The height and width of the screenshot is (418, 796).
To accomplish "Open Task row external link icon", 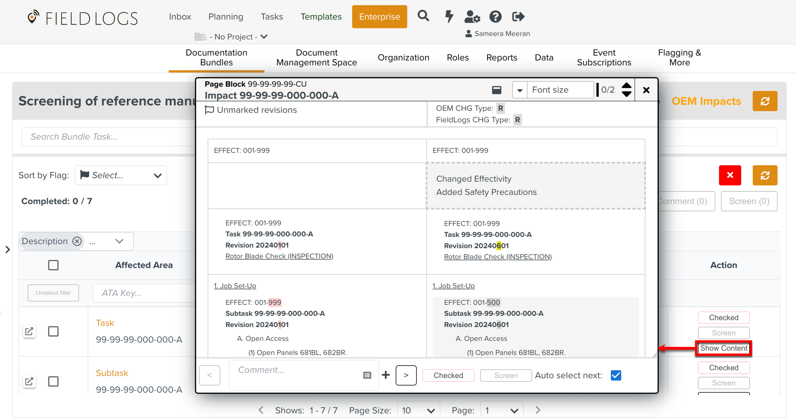I will tap(29, 331).
